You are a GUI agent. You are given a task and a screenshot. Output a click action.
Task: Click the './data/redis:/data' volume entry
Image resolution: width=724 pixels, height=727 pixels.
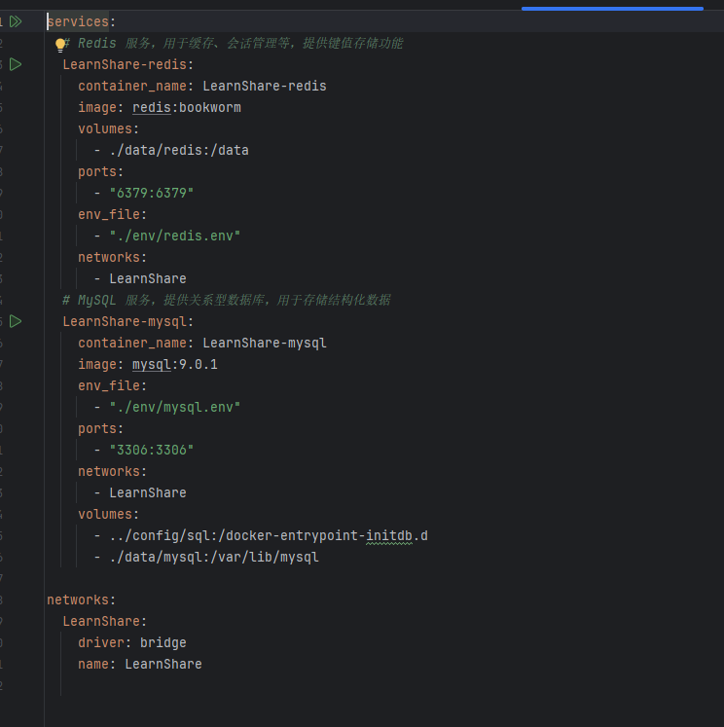(179, 150)
